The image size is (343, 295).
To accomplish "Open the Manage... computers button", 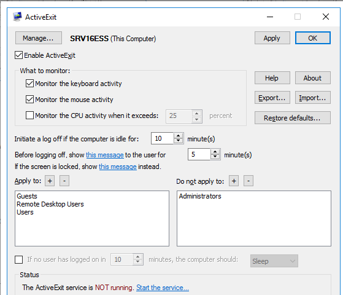I will click(x=39, y=38).
